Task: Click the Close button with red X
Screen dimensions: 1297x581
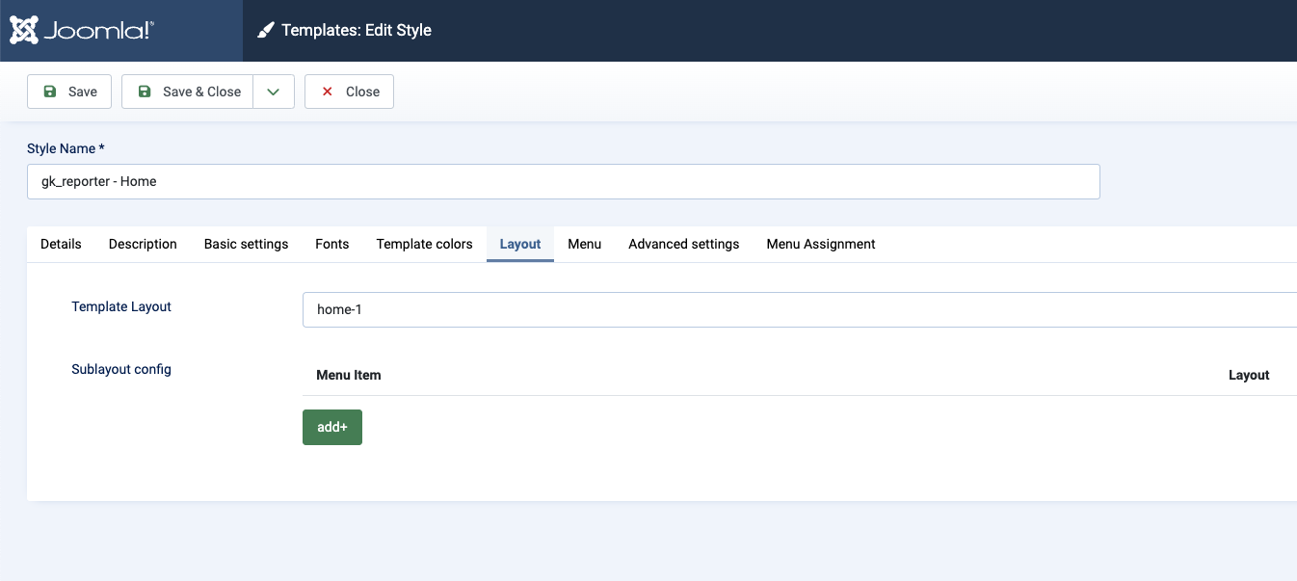Action: pos(349,92)
